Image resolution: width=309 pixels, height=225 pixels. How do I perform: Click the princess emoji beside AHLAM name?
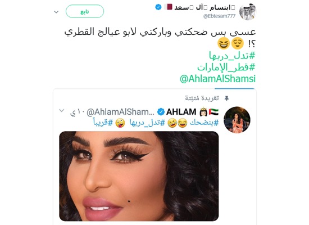pos(203,112)
